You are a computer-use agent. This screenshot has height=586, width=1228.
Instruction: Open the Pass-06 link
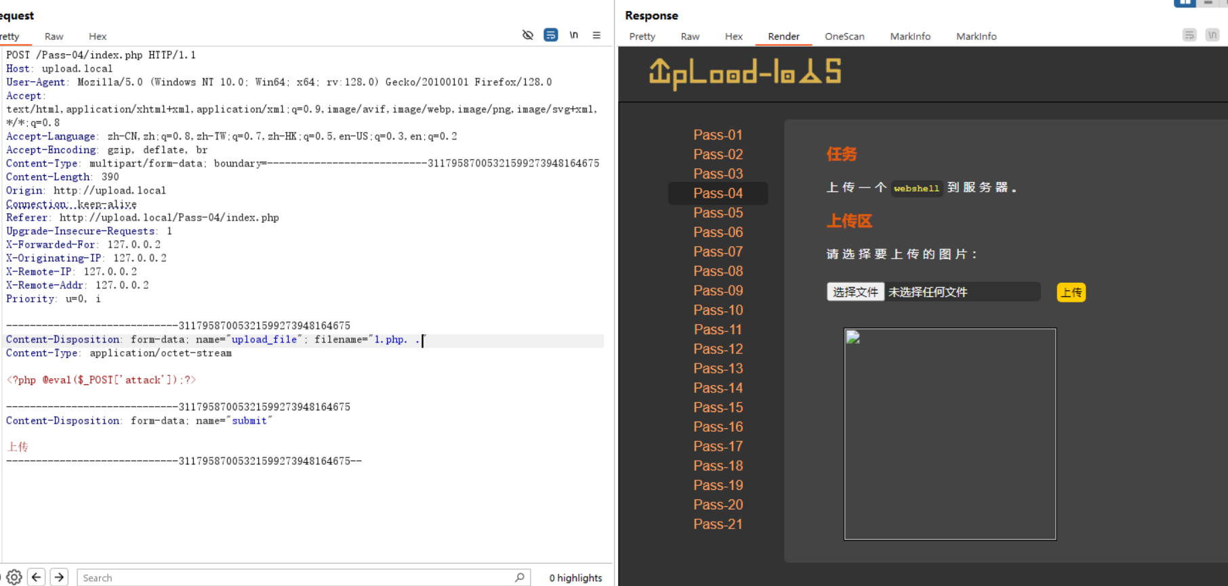pos(718,232)
